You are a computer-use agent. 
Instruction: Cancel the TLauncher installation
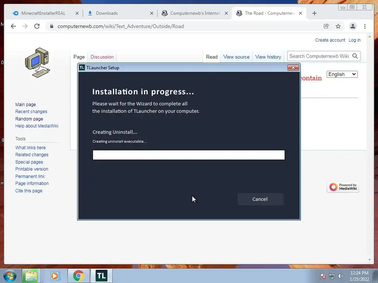pos(260,199)
